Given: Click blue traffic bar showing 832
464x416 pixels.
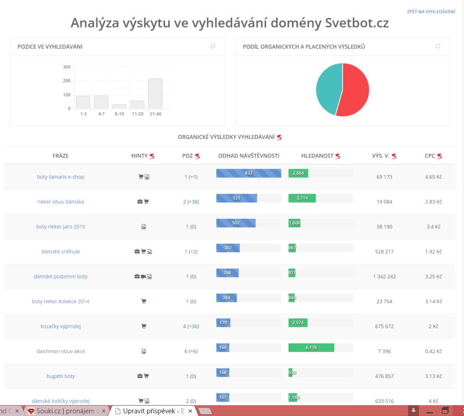Looking at the screenshot, I should (248, 173).
